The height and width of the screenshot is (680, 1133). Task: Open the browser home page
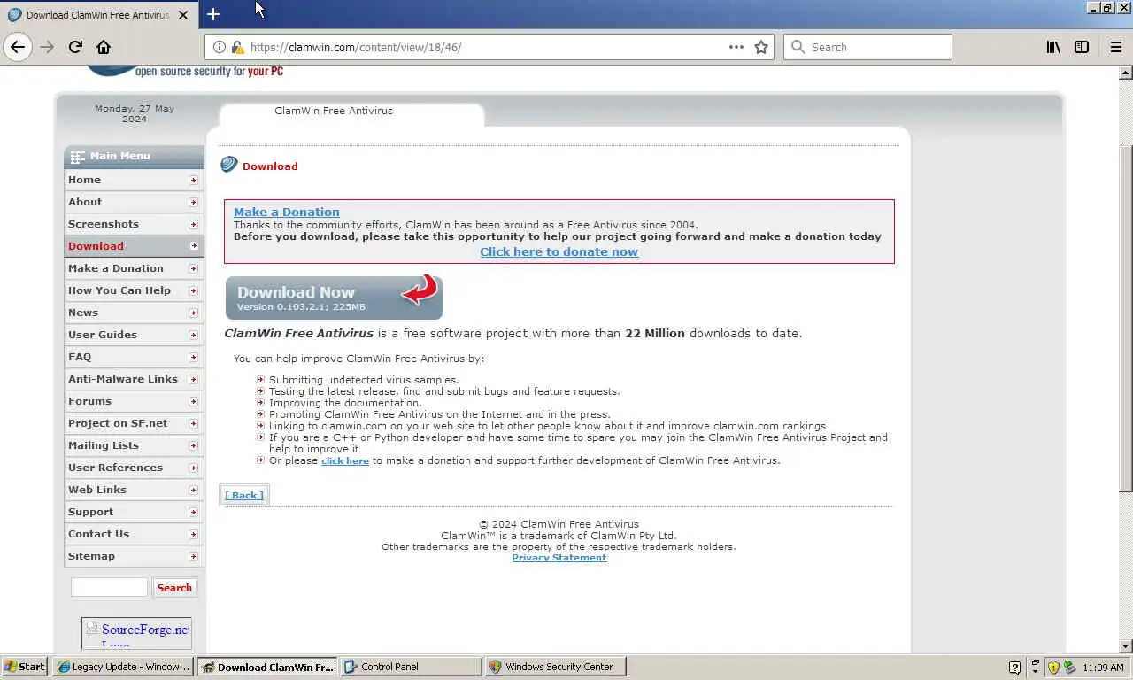[x=104, y=47]
